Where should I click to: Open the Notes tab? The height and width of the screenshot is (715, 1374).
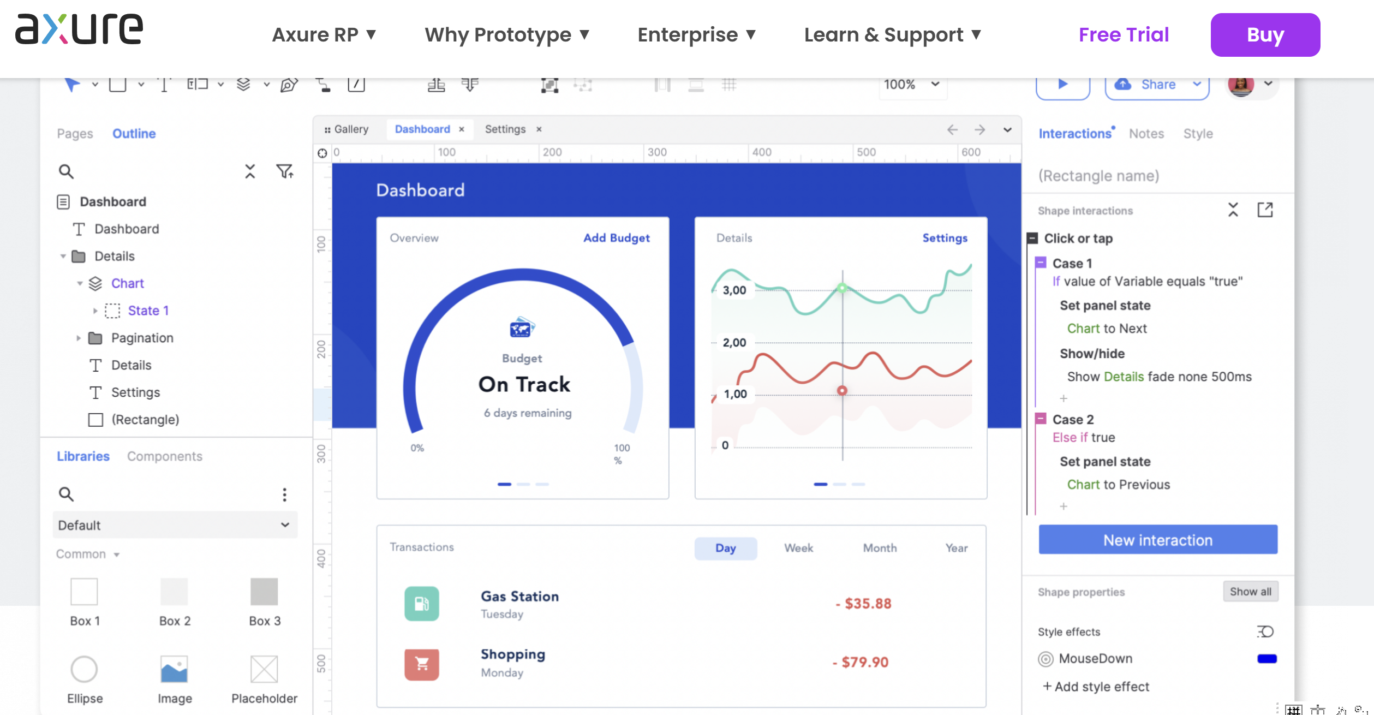1146,134
